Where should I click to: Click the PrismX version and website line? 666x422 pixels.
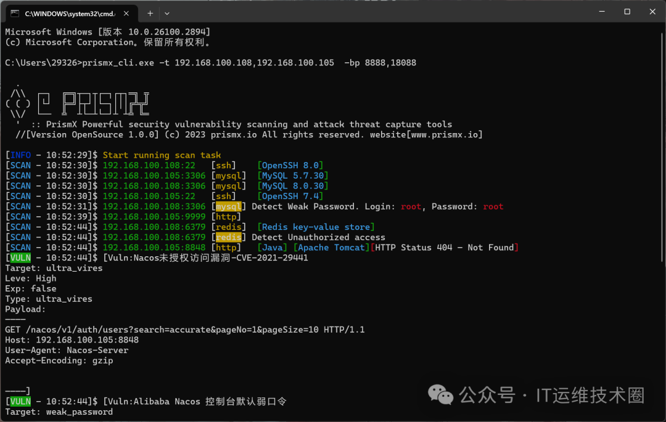point(249,135)
